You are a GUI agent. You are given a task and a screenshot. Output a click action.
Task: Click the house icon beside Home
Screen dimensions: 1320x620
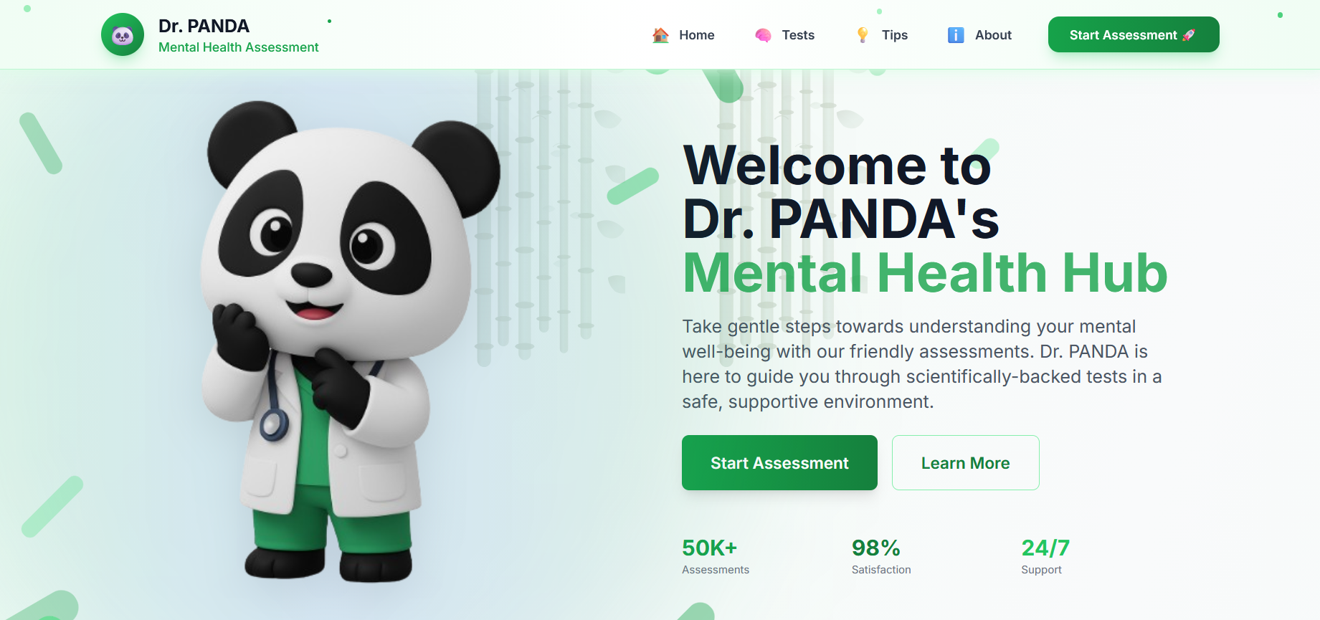pos(660,35)
